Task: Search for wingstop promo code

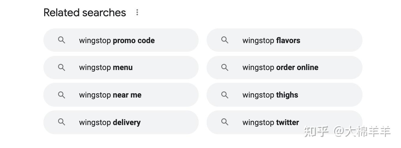Action: 121,40
